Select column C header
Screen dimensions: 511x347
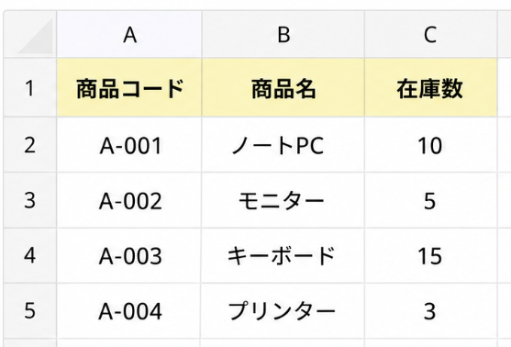(431, 35)
